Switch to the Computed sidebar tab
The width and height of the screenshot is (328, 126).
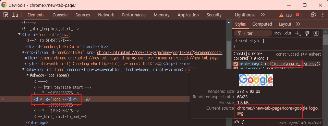pos(262,24)
